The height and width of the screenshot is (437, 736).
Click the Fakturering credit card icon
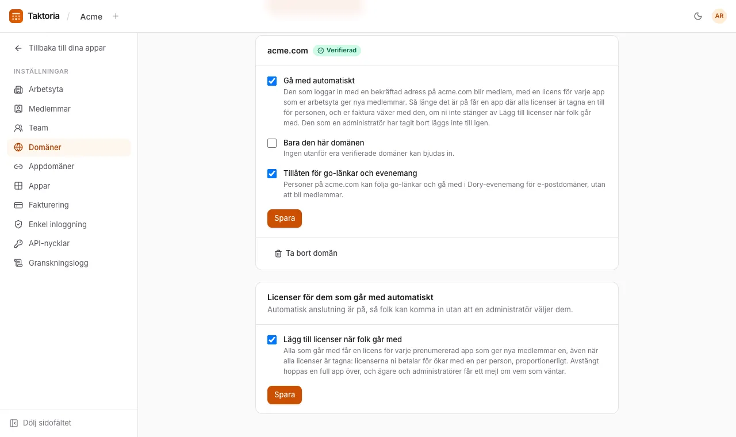[x=18, y=205]
